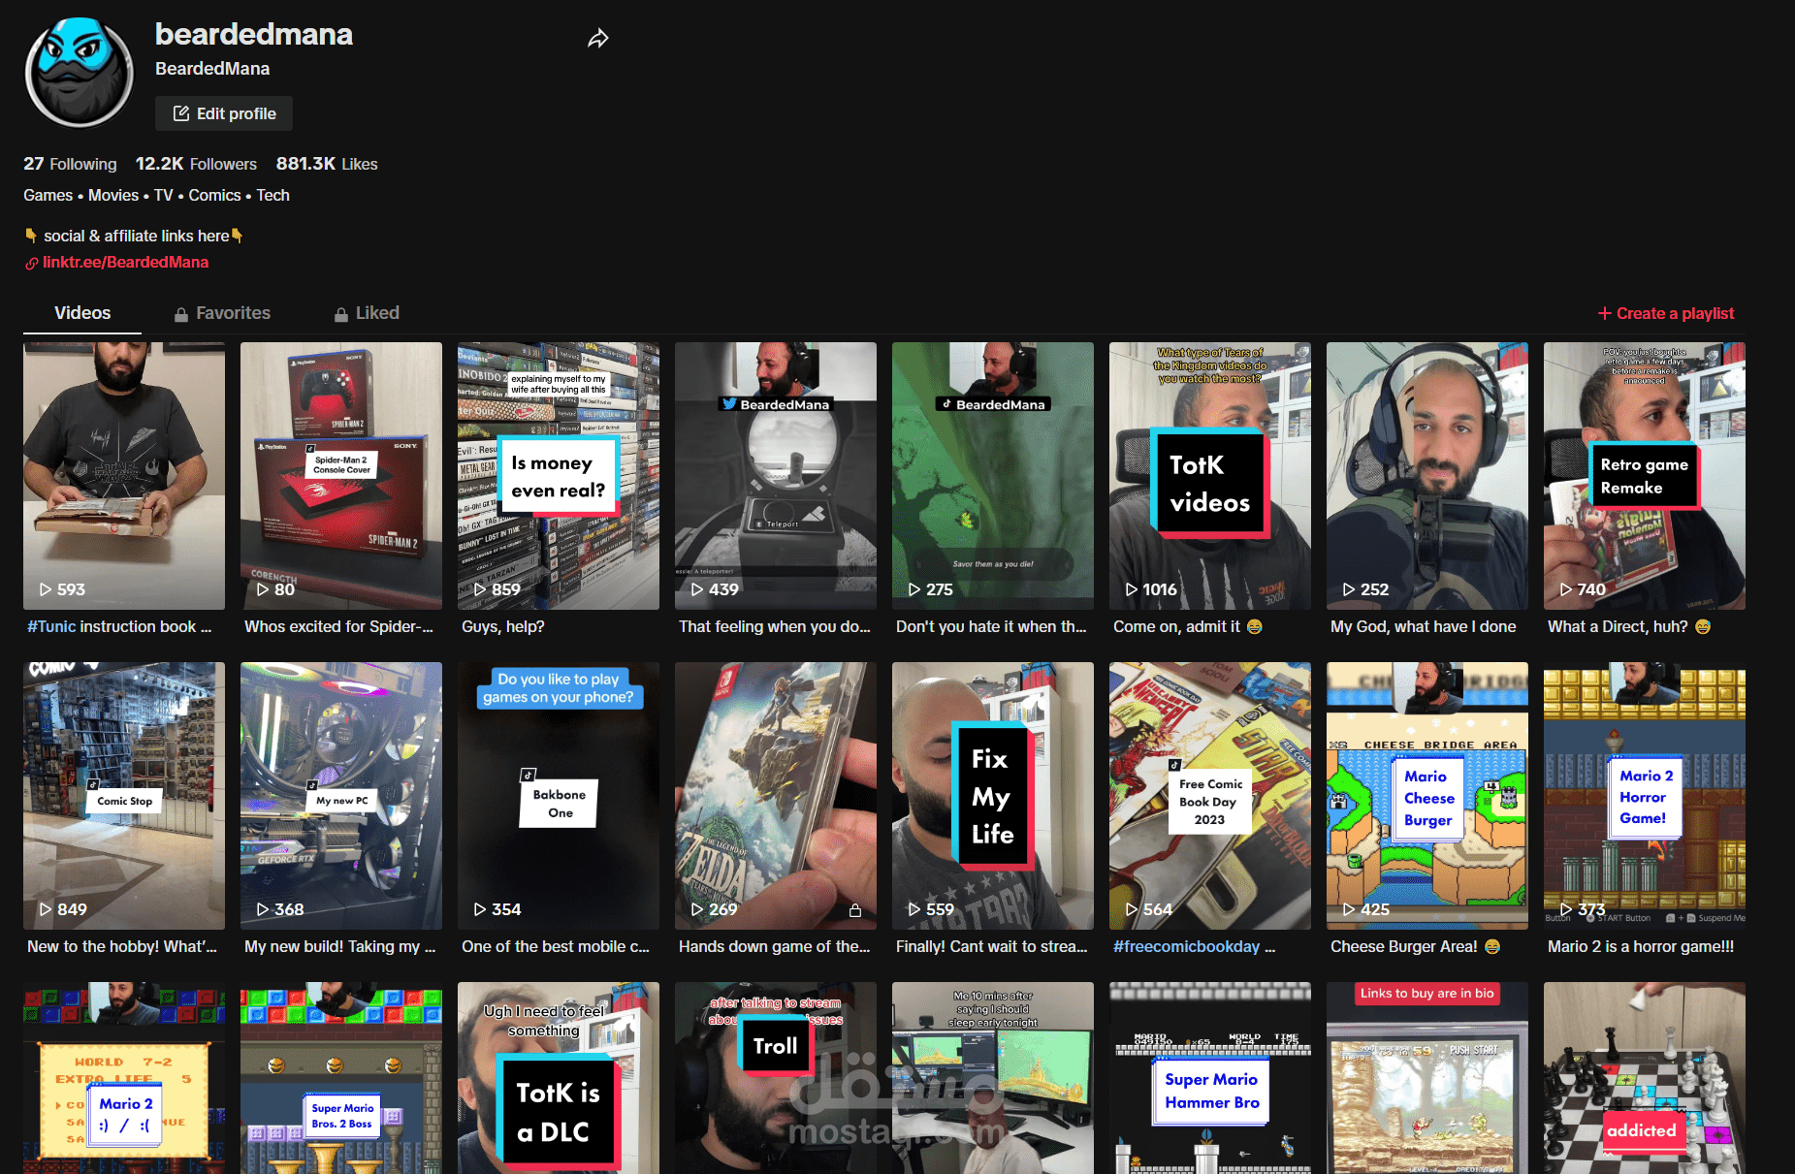Viewport: 1795px width, 1174px height.
Task: Click the #Tunic hashtag in the caption
Action: click(x=51, y=626)
